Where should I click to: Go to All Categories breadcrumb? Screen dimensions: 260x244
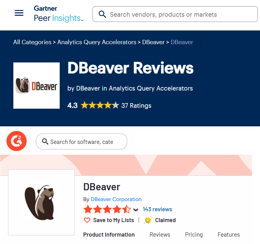coord(32,42)
